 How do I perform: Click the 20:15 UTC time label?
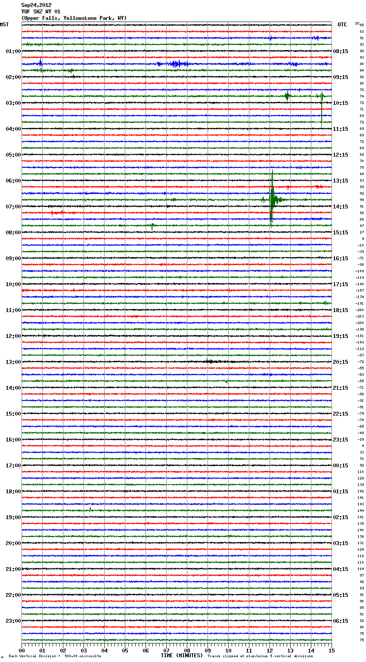click(341, 362)
